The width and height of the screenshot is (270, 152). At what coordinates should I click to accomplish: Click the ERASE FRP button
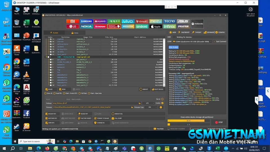(x=84, y=114)
